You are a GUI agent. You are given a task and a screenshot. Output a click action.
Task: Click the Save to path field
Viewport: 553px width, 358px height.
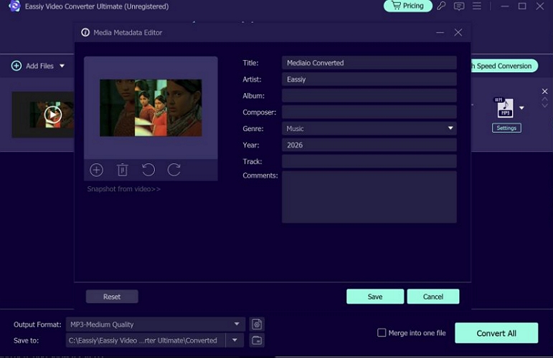point(146,340)
